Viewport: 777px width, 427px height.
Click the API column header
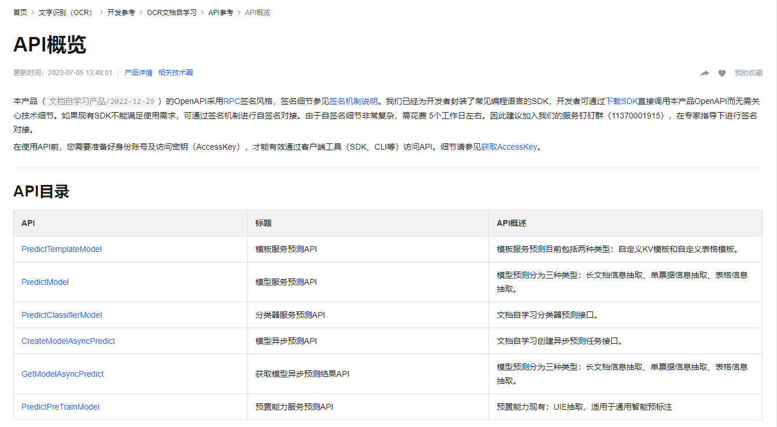coord(131,223)
